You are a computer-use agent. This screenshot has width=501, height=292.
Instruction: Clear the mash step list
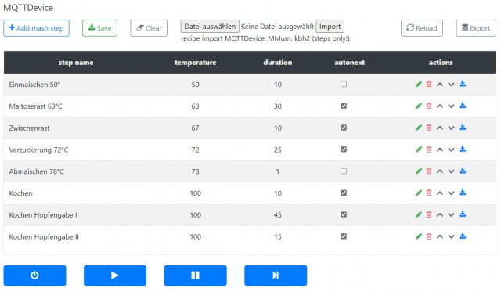coord(149,28)
